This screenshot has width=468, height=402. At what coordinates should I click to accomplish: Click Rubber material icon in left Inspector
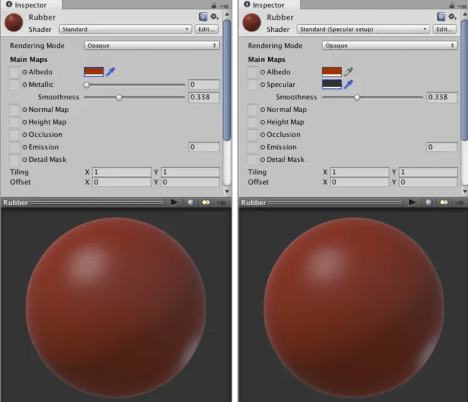[x=14, y=23]
